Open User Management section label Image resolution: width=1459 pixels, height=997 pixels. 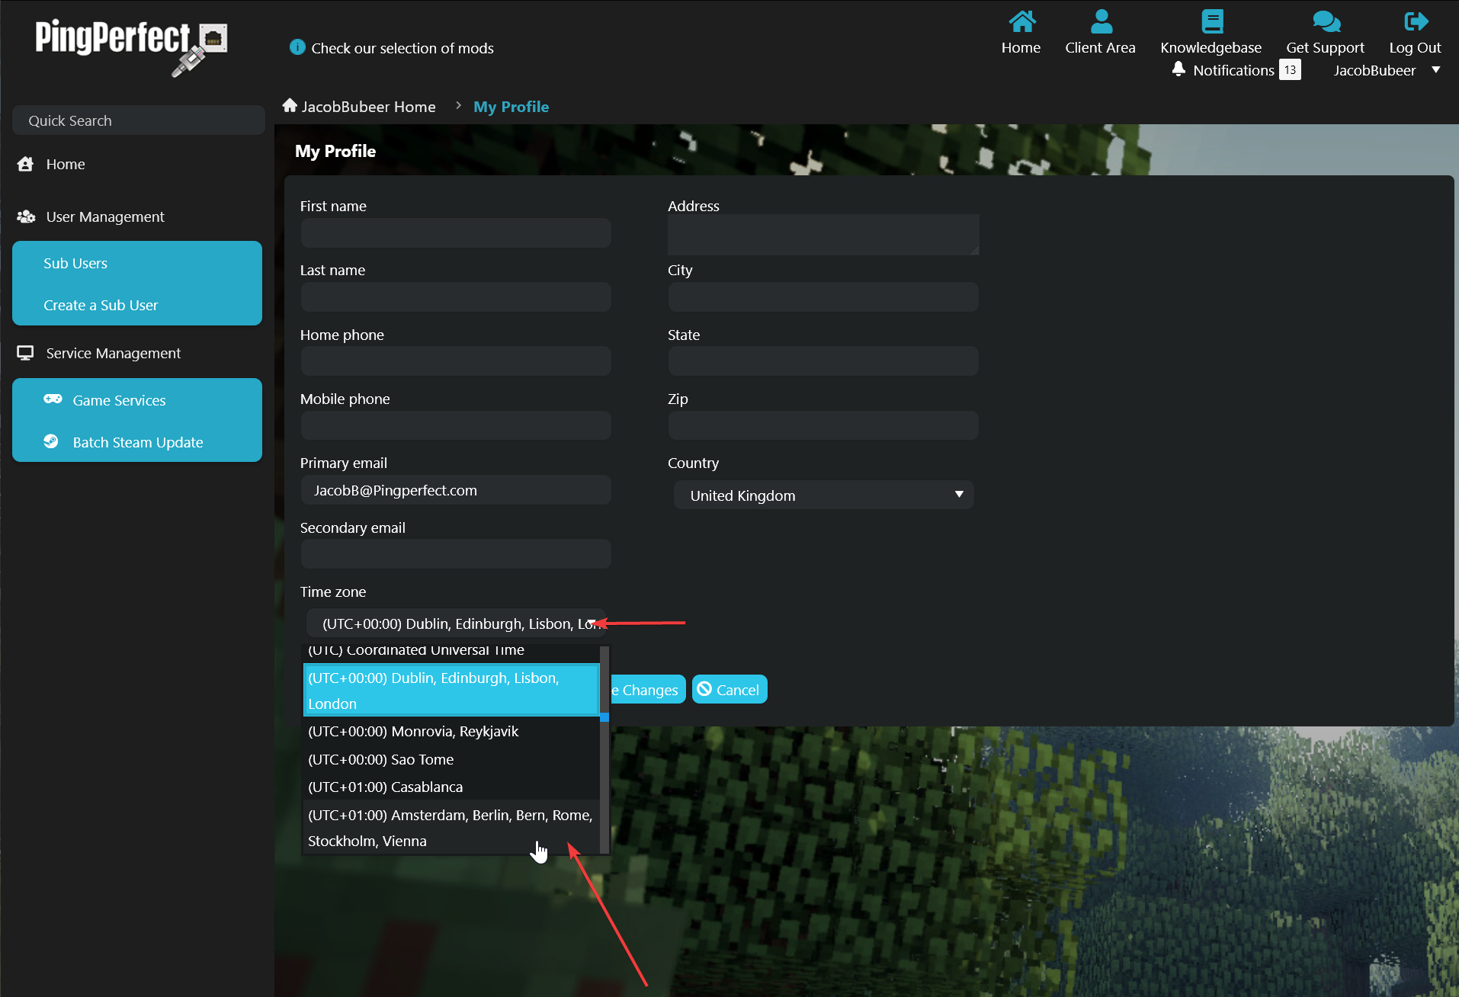(x=105, y=216)
